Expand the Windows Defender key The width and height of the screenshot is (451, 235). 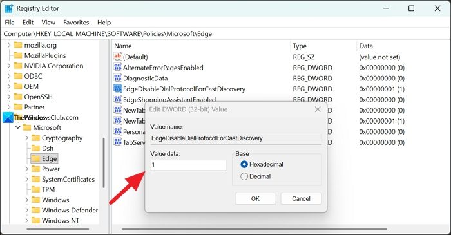tap(27, 211)
